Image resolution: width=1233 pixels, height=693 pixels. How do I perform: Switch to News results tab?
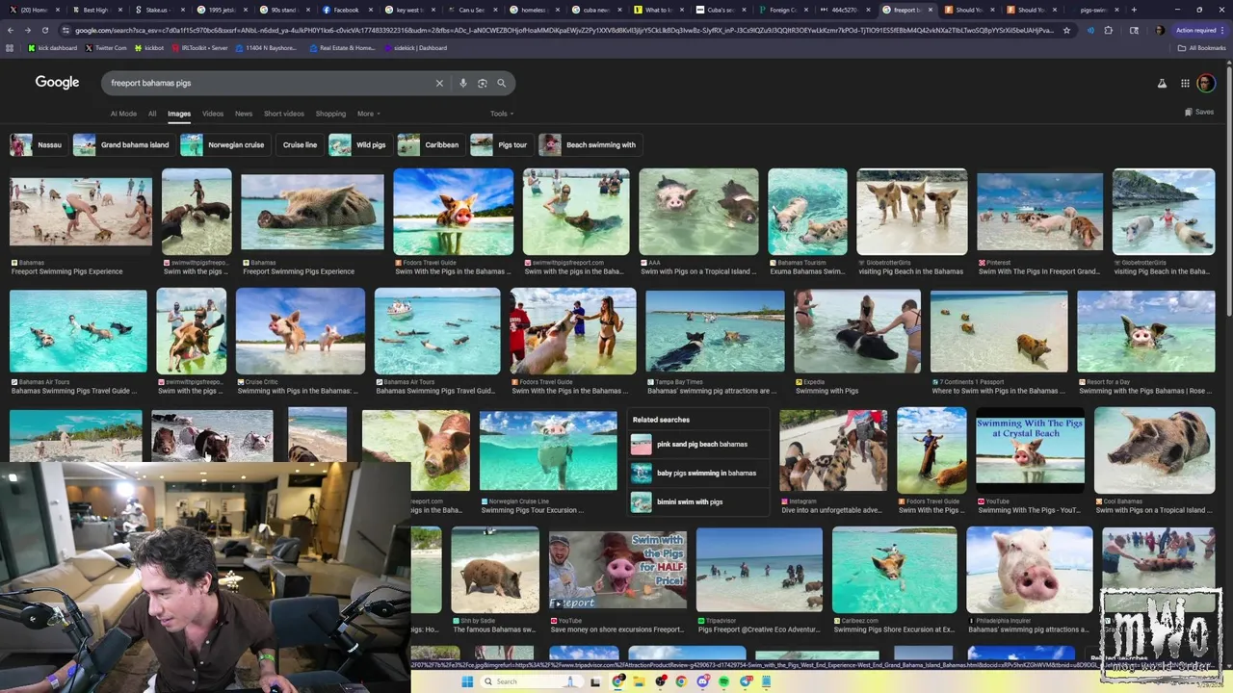244,114
